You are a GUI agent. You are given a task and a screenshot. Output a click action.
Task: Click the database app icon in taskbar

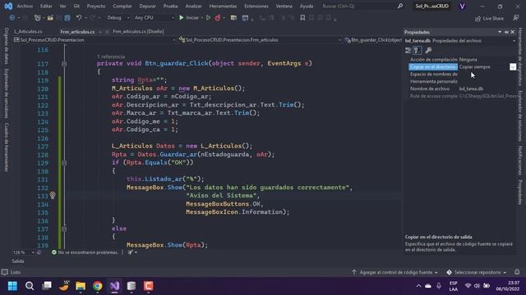tap(131, 286)
